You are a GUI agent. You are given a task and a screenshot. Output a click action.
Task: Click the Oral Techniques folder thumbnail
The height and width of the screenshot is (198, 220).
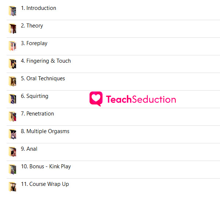point(12,81)
